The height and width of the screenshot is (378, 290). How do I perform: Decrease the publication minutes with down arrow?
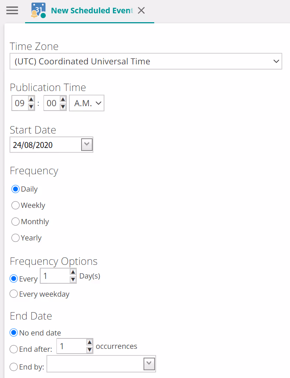63,107
